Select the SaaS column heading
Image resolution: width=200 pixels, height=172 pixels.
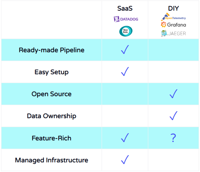pos(125,9)
